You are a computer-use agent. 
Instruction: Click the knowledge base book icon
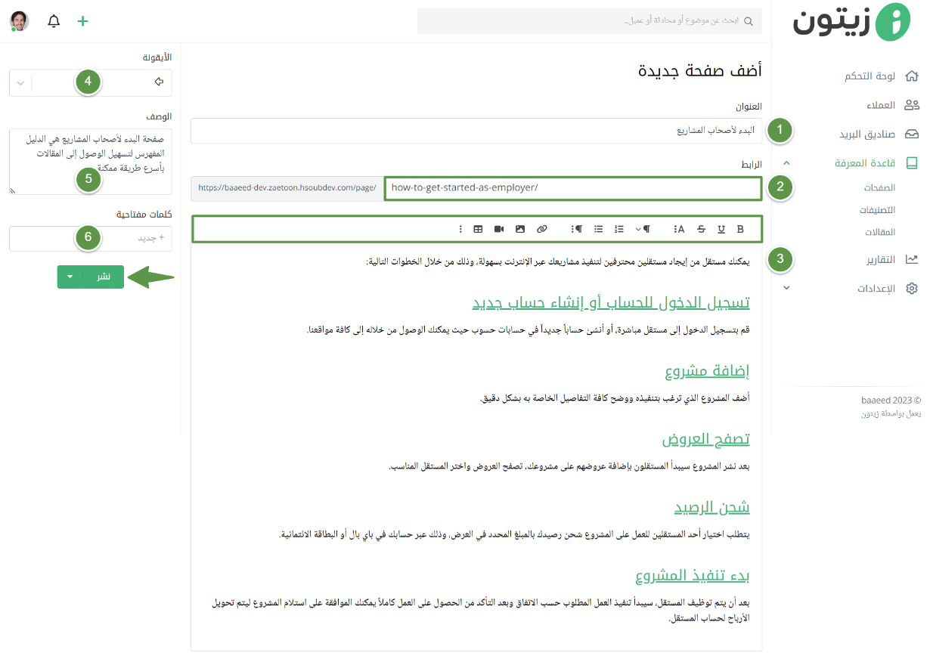coord(912,162)
